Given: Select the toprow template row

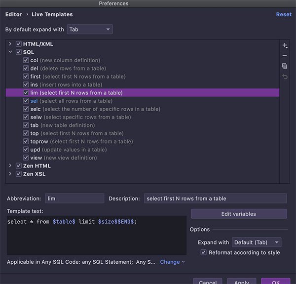Looking at the screenshot, I should (143, 142).
